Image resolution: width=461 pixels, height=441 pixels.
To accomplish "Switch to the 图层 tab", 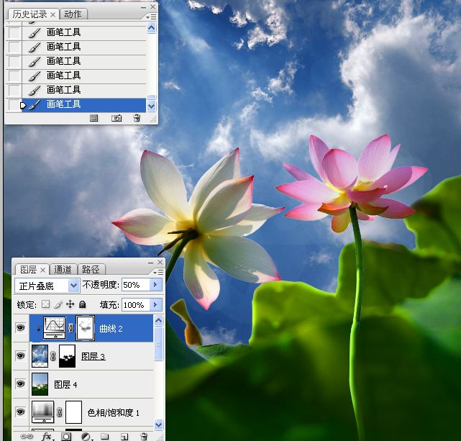I will click(x=29, y=269).
